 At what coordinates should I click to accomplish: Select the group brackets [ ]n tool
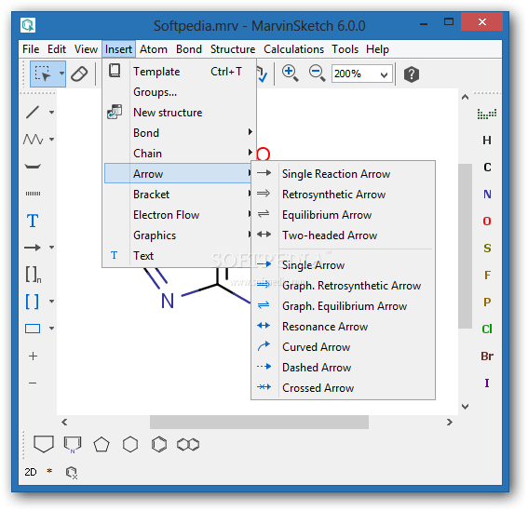[x=33, y=275]
